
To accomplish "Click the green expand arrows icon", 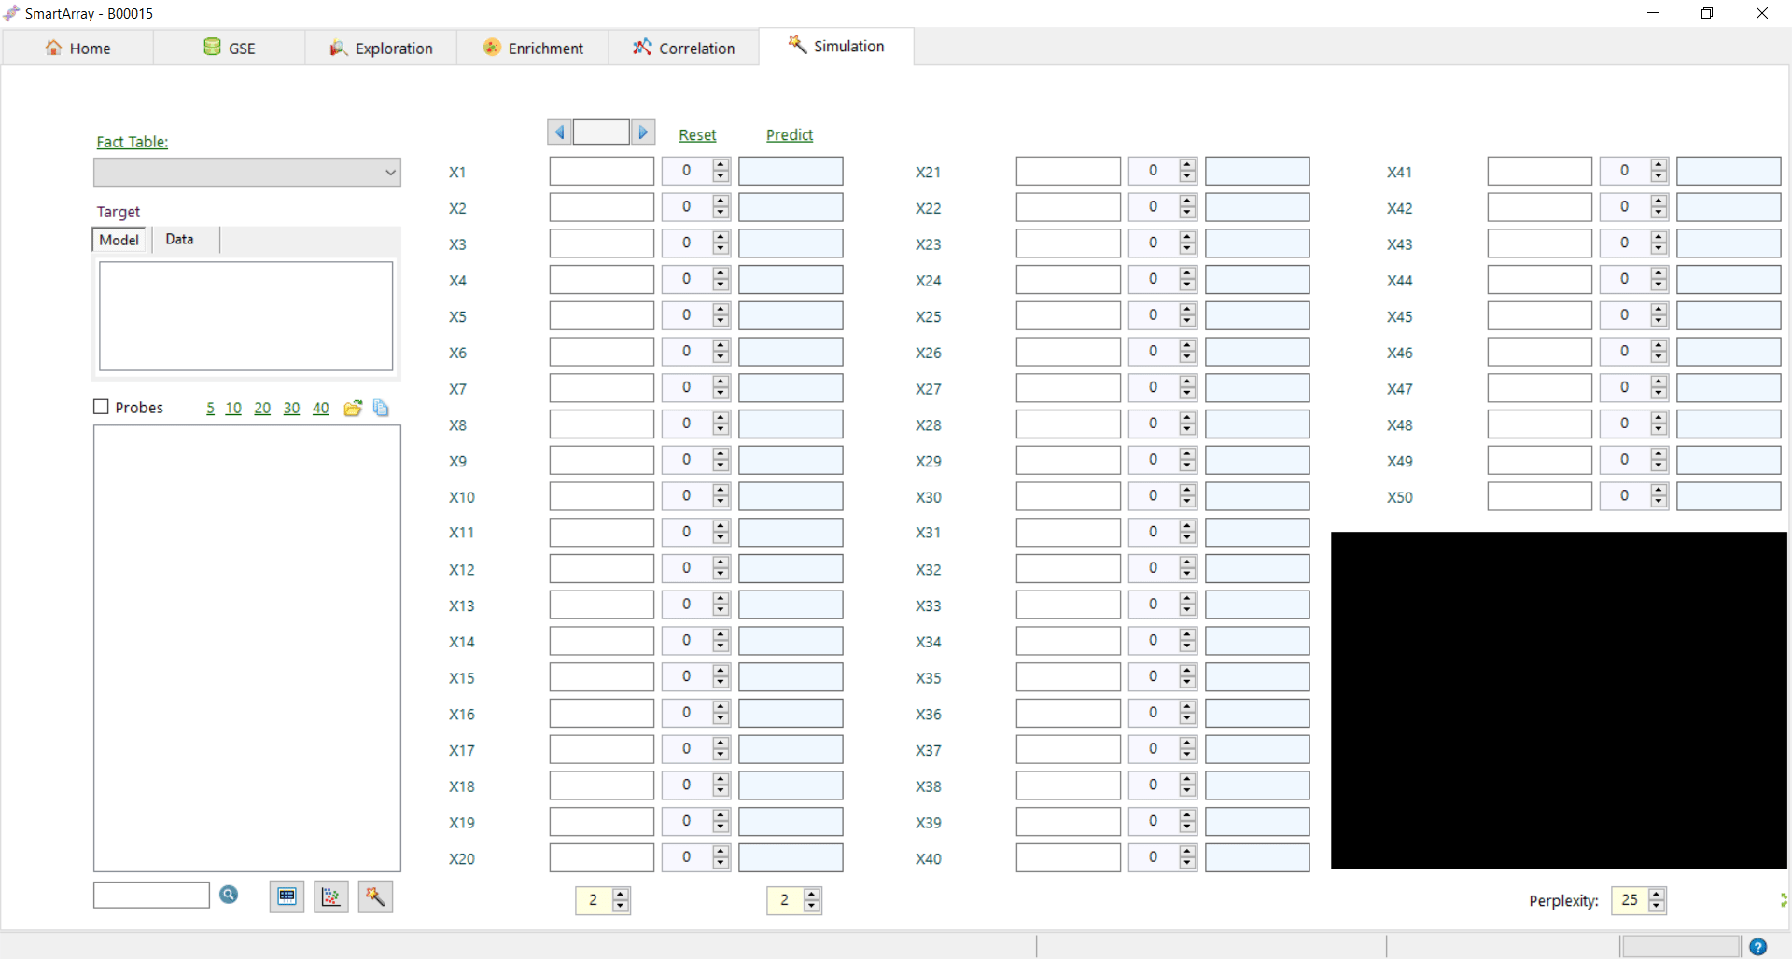I will (x=1784, y=900).
